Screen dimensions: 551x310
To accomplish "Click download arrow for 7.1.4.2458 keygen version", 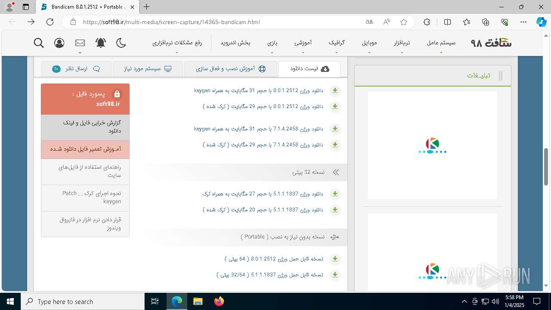I will (335, 129).
